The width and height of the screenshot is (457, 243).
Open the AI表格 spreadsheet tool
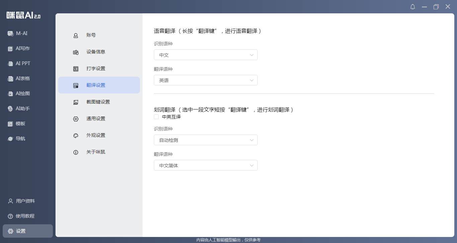tap(22, 78)
